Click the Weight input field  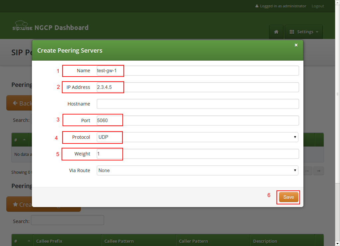[x=198, y=154]
